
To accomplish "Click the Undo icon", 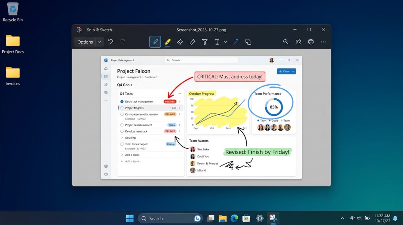I will tap(111, 42).
